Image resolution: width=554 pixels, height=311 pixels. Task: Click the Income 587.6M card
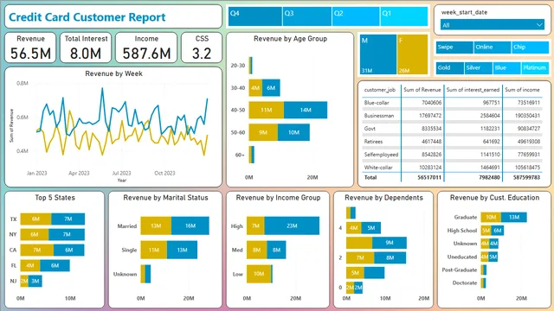point(146,48)
